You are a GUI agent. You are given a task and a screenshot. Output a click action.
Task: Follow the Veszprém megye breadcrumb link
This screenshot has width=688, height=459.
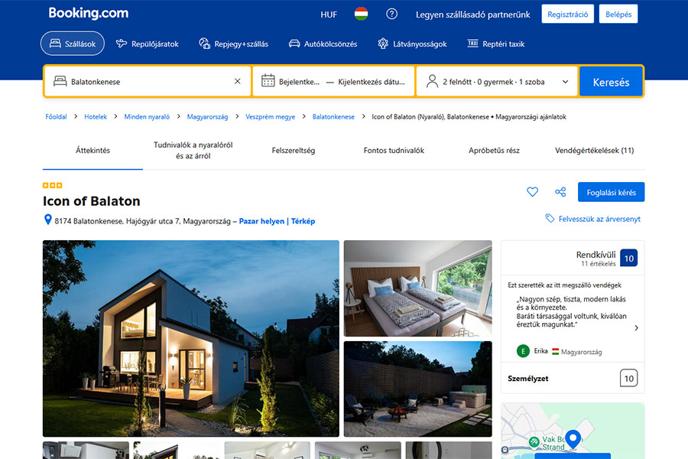pos(270,117)
